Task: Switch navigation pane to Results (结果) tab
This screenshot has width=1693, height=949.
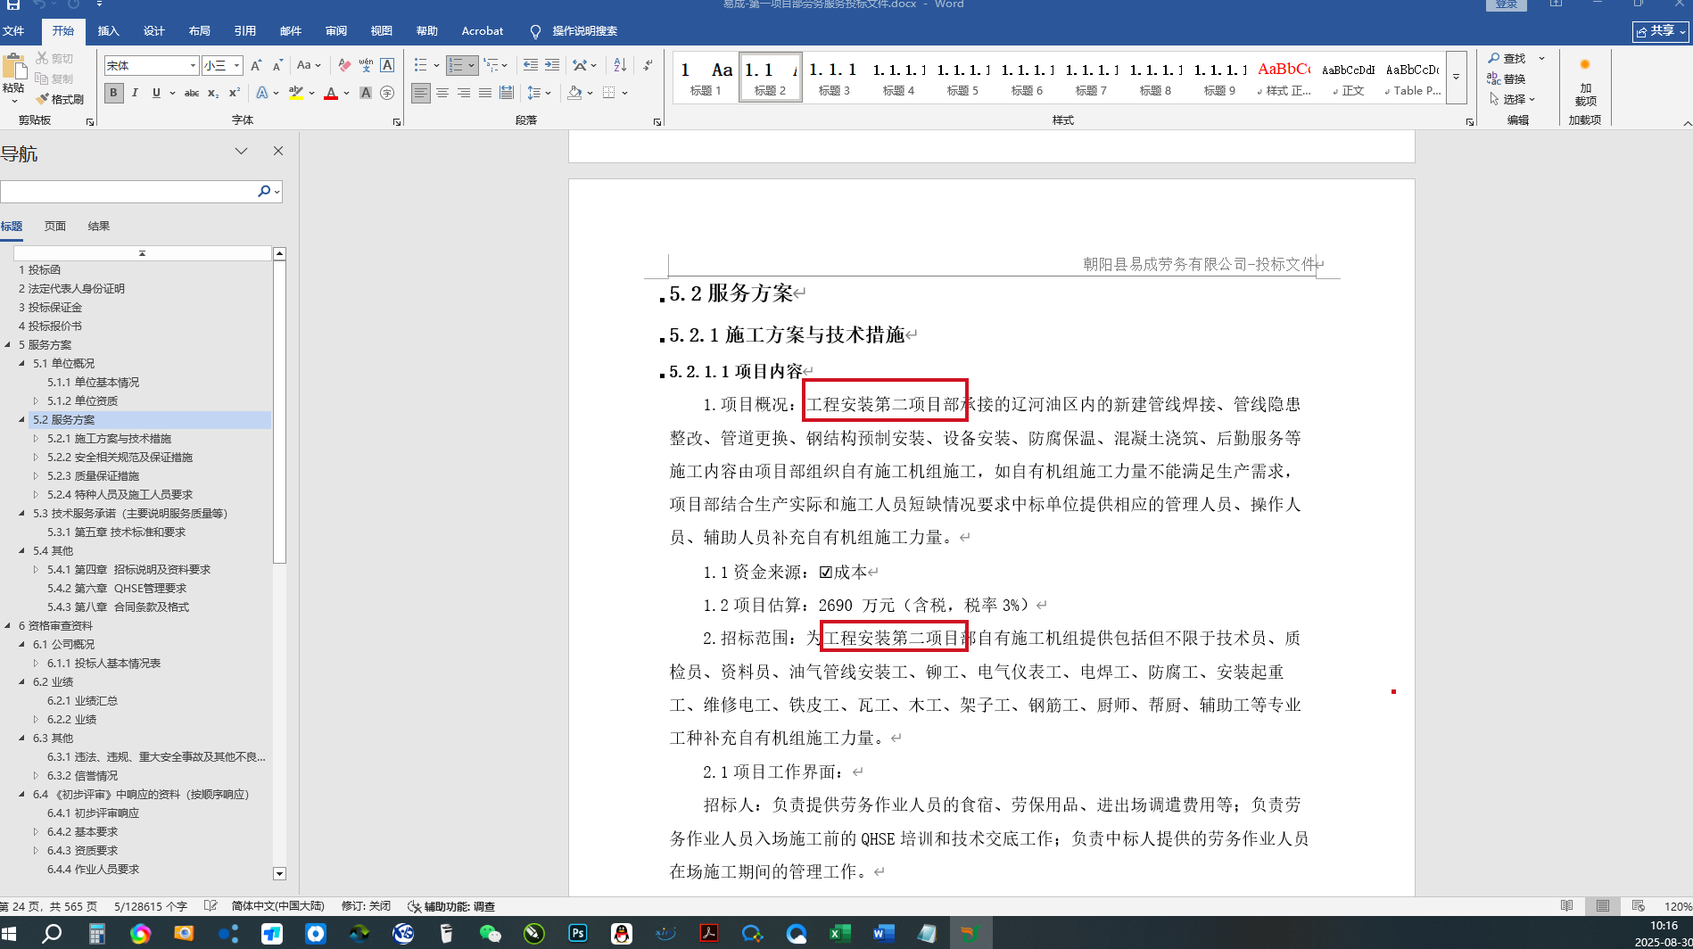Action: point(99,227)
